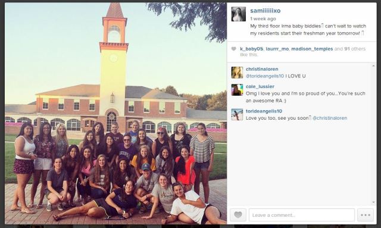Open christinaloren commenter username
Screen dimensions: 381x228
(x=262, y=69)
